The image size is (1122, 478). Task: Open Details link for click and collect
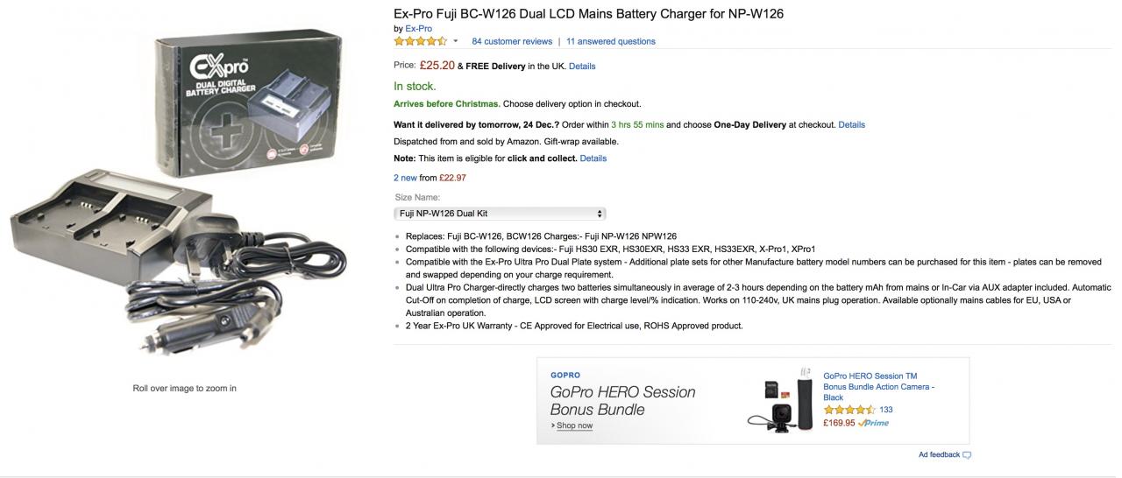coord(593,158)
